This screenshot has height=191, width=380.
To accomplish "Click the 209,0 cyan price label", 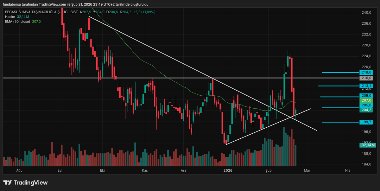I will 366,96.
